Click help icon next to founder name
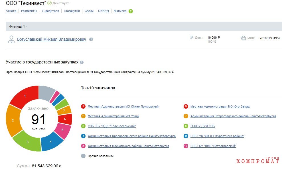The width and height of the screenshot is (282, 169). coord(91,40)
